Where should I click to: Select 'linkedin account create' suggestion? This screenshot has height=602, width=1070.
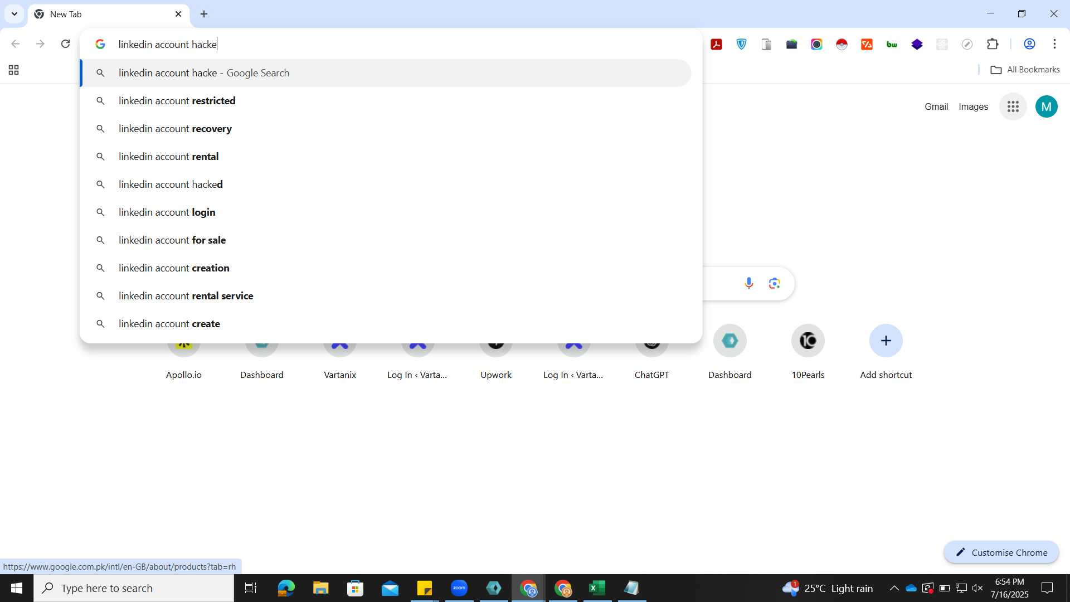click(x=386, y=324)
